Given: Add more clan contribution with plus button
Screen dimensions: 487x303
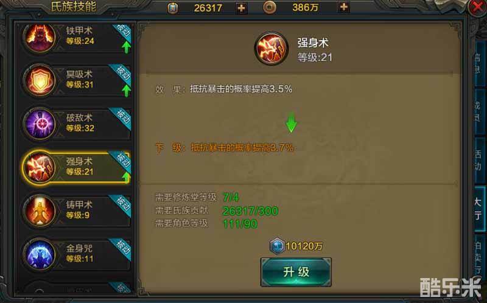Looking at the screenshot, I should [241, 8].
